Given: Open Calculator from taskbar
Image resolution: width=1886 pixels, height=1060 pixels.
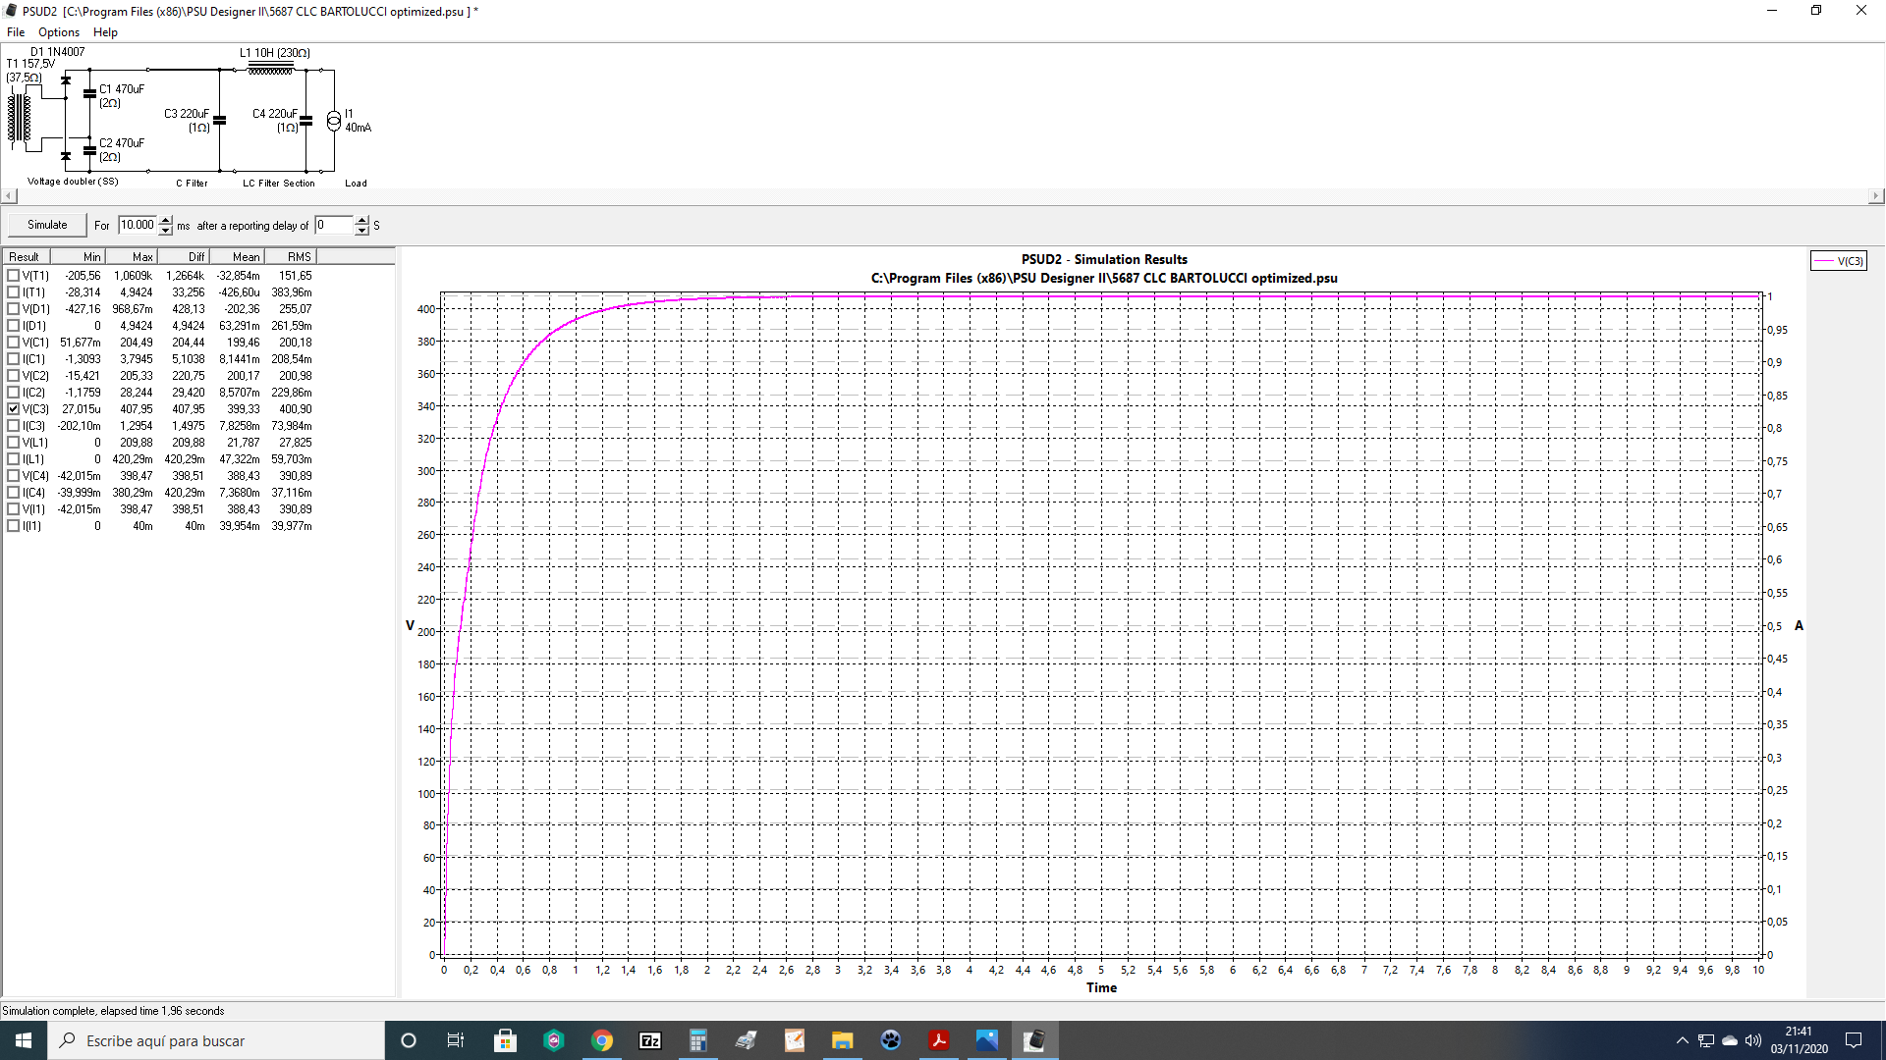Looking at the screenshot, I should pyautogui.click(x=698, y=1040).
